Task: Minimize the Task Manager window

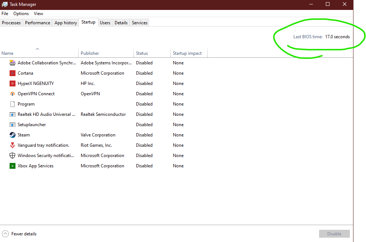Action: (311, 4)
